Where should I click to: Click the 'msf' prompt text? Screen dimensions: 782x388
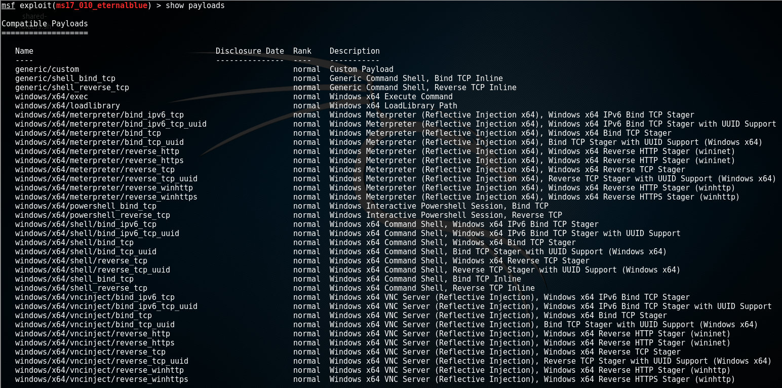8,6
